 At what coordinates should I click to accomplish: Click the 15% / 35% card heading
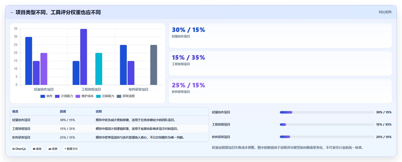tap(188, 58)
